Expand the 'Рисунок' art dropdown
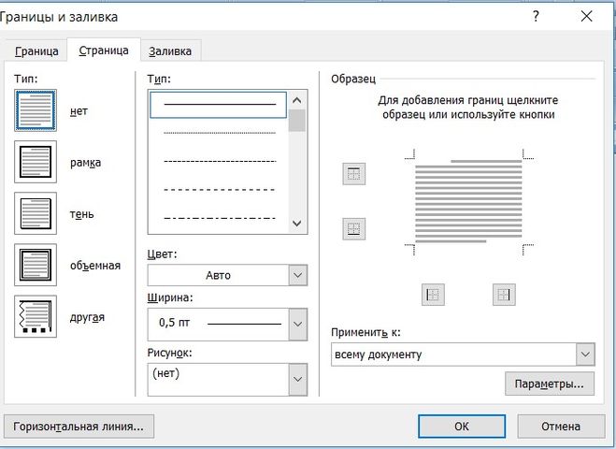Screen dimensions: 616x449 (x=297, y=378)
